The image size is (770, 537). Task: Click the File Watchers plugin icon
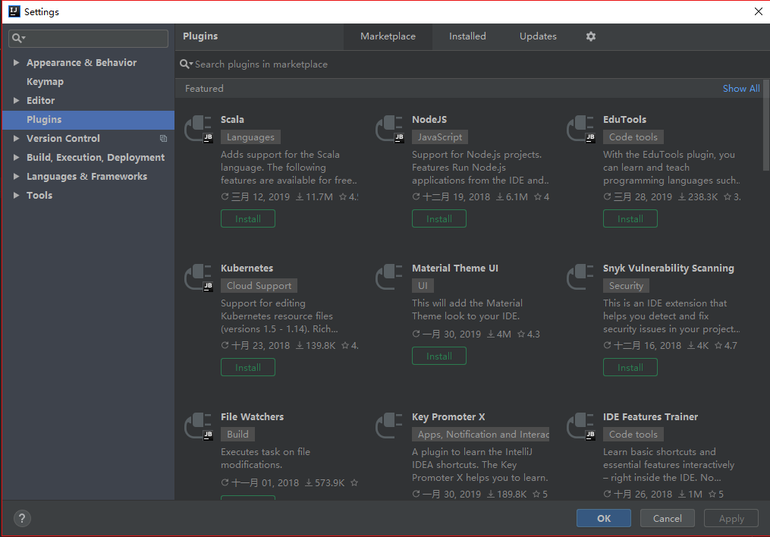point(199,426)
